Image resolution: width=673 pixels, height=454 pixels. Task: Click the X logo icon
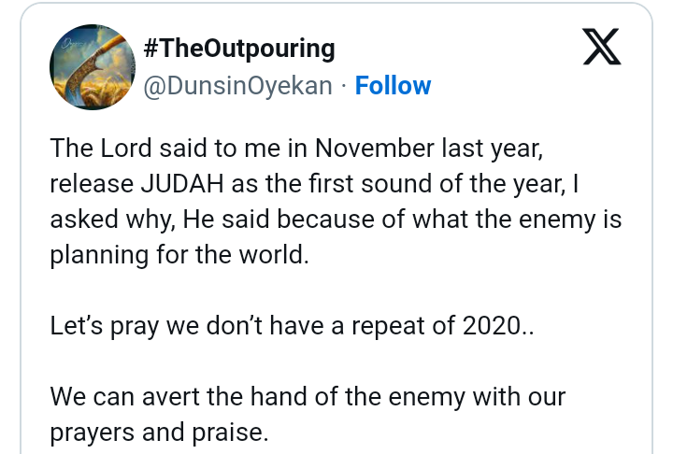coord(601,49)
